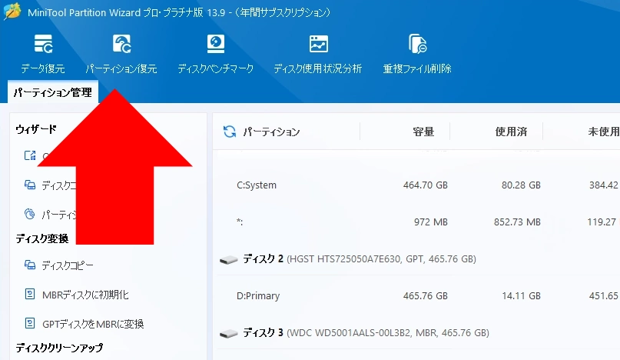The width and height of the screenshot is (620, 360).
Task: Click the ディスク 2 HGST drive icon
Action: point(228,259)
